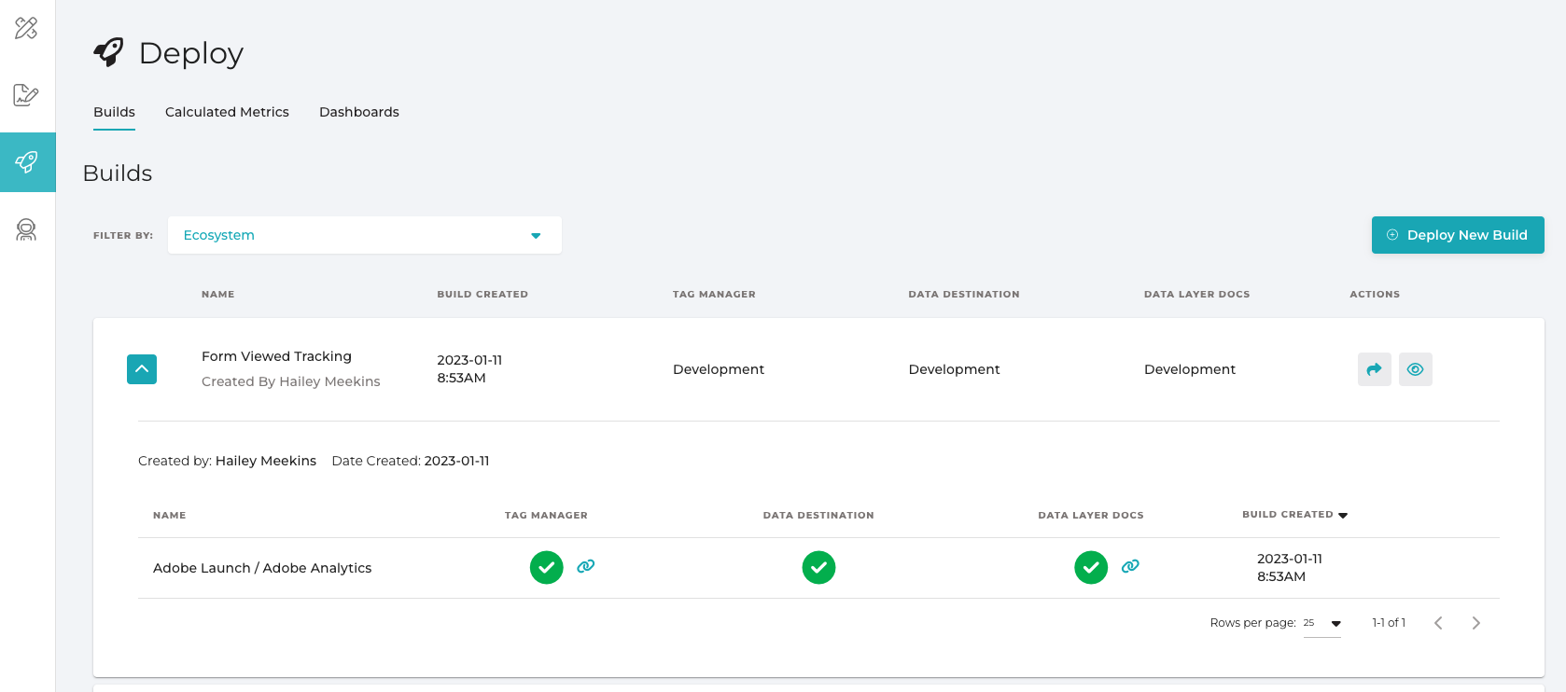Click 'Created By Hailey Meekins' subtitle
The image size is (1566, 692).
[291, 381]
